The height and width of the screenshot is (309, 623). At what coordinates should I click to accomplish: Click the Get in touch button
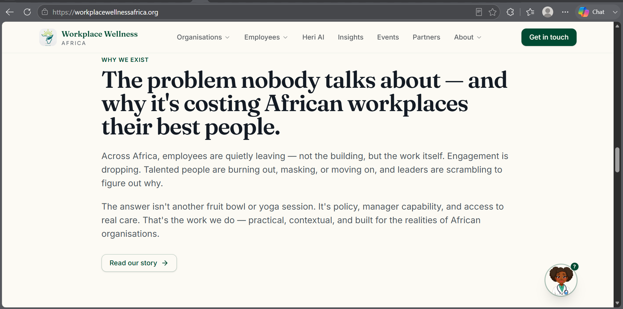click(549, 37)
